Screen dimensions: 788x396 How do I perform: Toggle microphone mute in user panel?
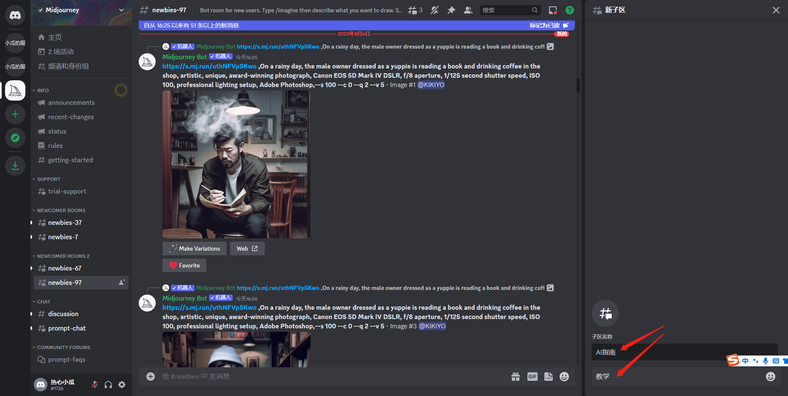pyautogui.click(x=95, y=385)
